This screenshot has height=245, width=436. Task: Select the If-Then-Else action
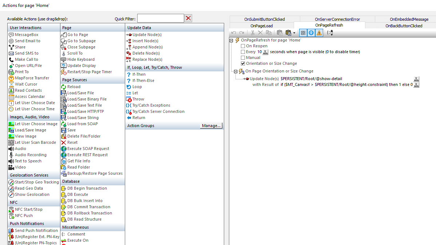tap(143, 80)
